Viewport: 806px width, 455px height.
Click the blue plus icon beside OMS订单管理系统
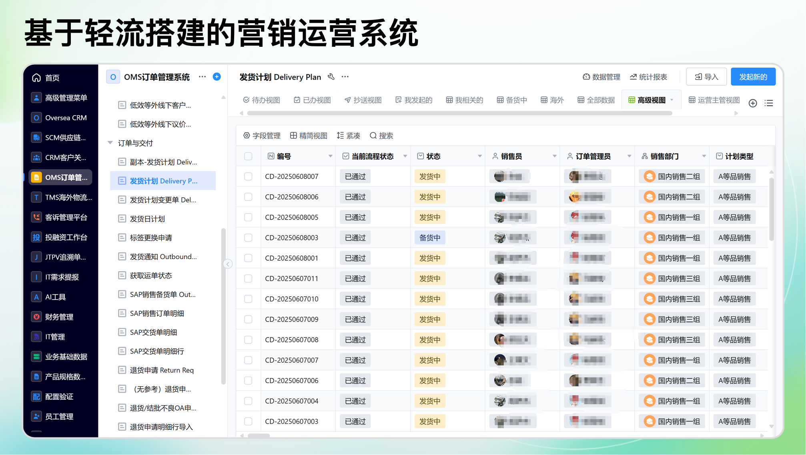click(x=217, y=76)
